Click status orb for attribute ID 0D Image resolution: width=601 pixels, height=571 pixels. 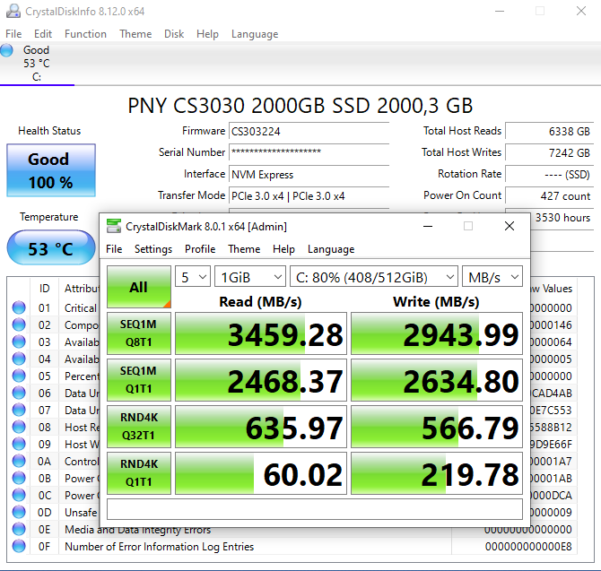(19, 512)
